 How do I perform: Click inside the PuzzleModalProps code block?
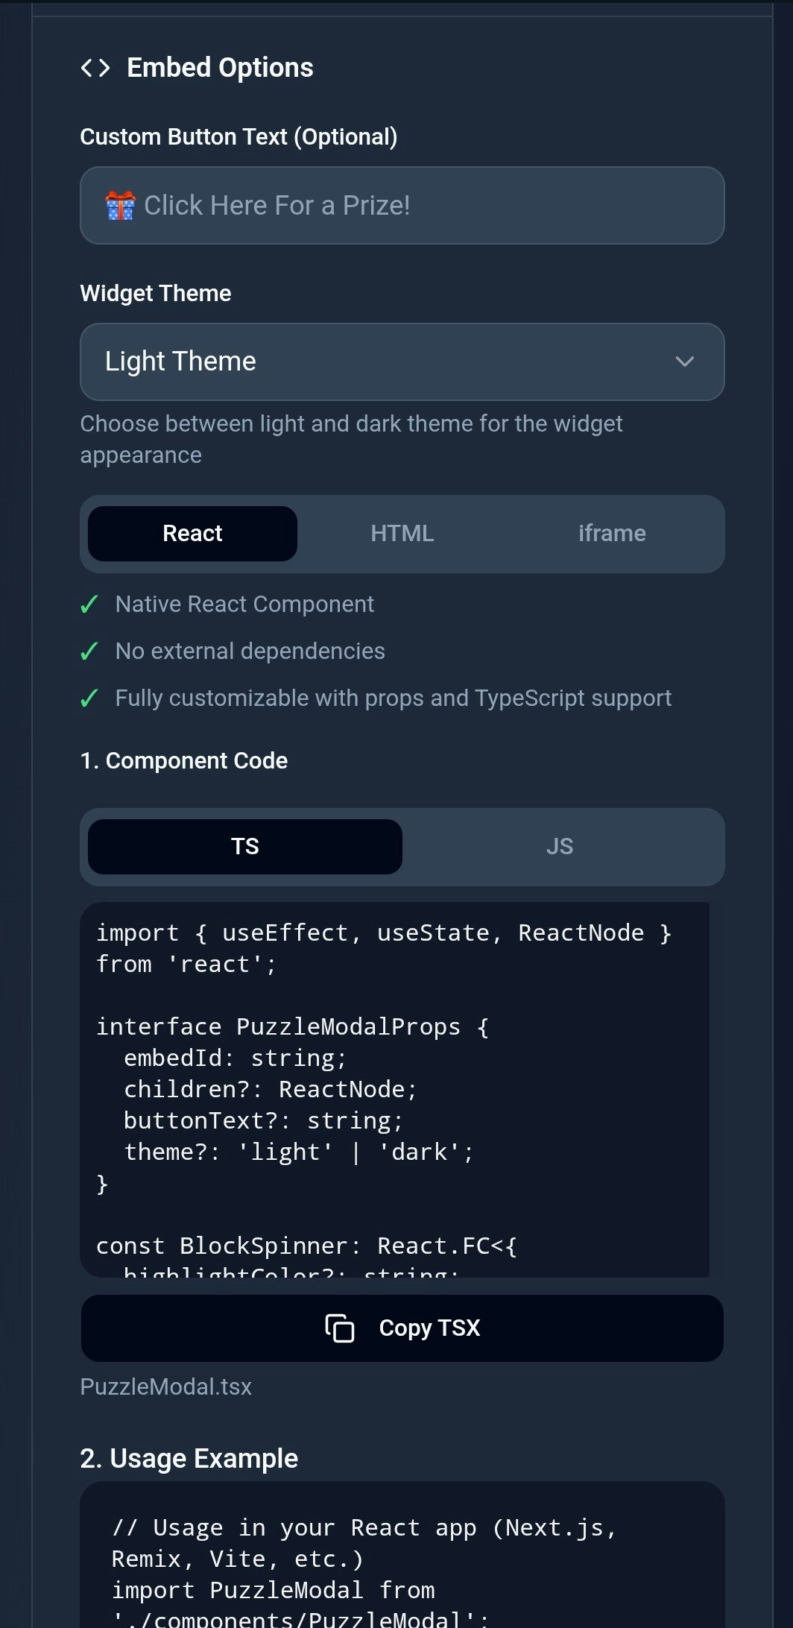pos(395,1090)
